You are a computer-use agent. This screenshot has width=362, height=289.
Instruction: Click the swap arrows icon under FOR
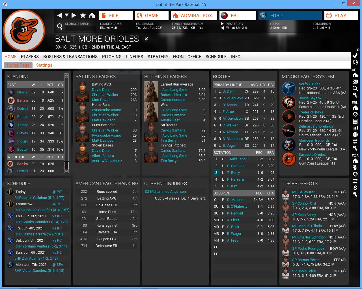coord(355,181)
